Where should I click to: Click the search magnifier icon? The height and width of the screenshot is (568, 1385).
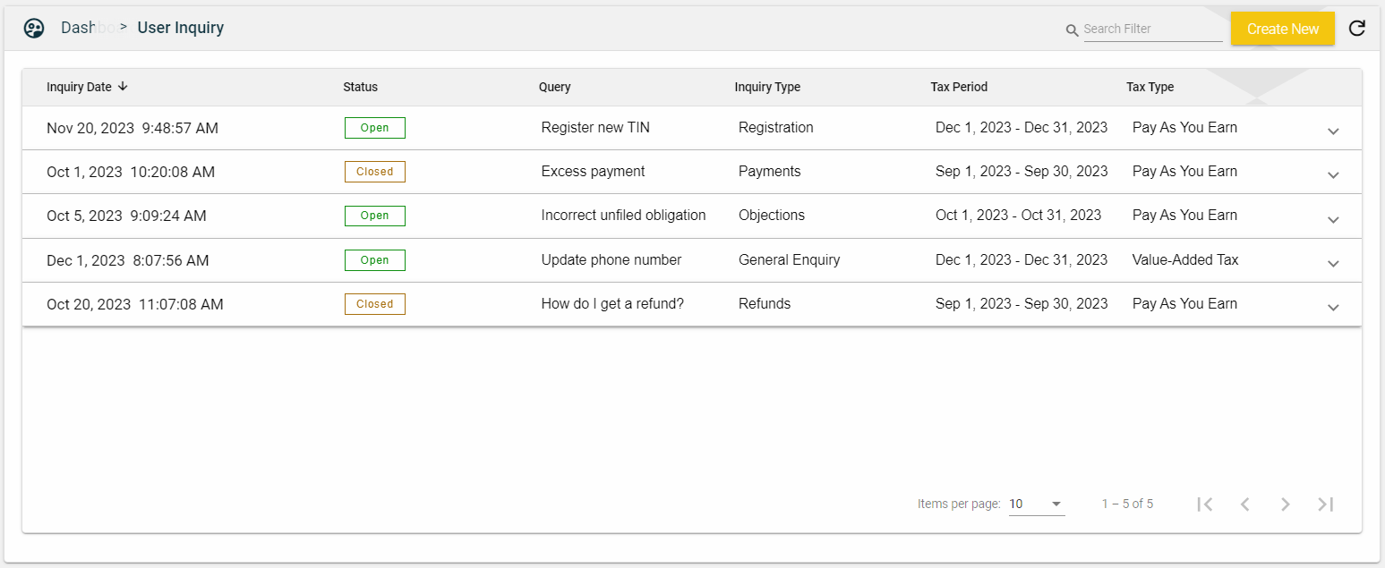(1072, 30)
